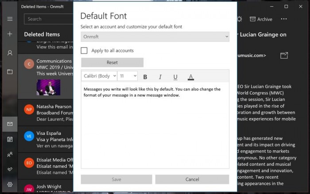Open Settings gear in the sidebar

10,184
